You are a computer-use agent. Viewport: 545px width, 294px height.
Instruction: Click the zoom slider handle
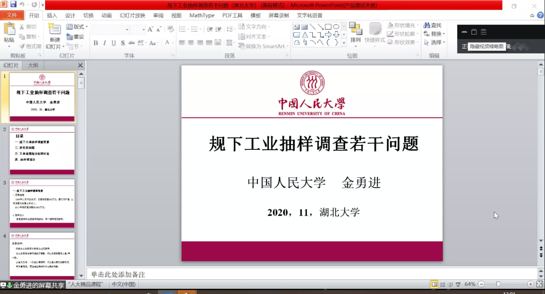tap(498, 284)
